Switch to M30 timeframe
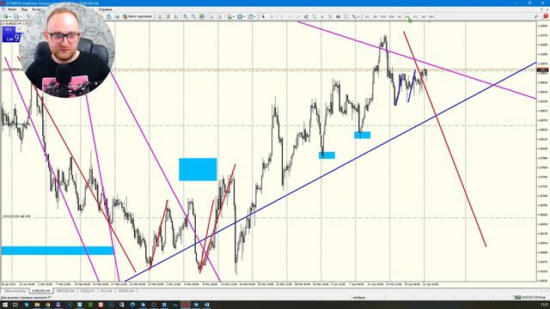This screenshot has width=550, height=309. (392, 16)
